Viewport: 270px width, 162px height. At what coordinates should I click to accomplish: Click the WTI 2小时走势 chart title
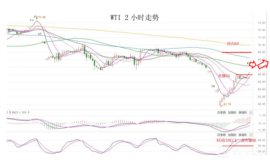coord(135,17)
